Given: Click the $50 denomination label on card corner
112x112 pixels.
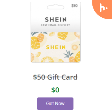Looking at the screenshot, I should tap(74, 6).
